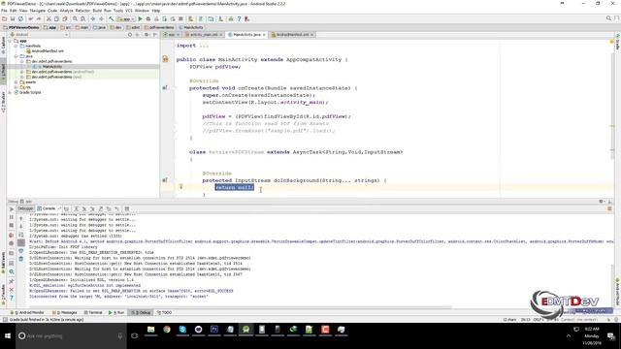Viewport: 621px width, 349px height.
Task: Click the console horizontal scrollbar
Action: coord(240,307)
